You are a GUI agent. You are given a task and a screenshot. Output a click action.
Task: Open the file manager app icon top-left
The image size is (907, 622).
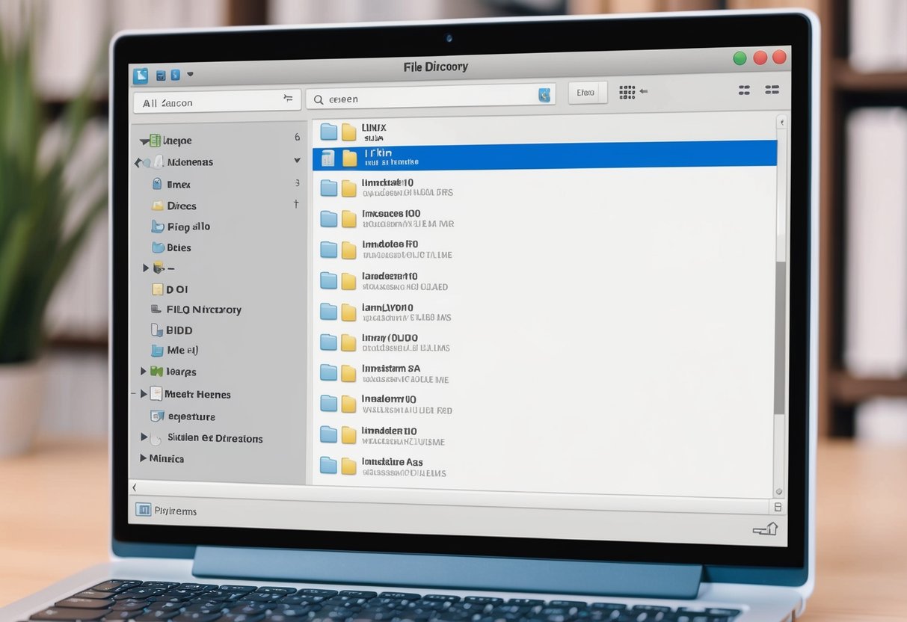click(141, 75)
